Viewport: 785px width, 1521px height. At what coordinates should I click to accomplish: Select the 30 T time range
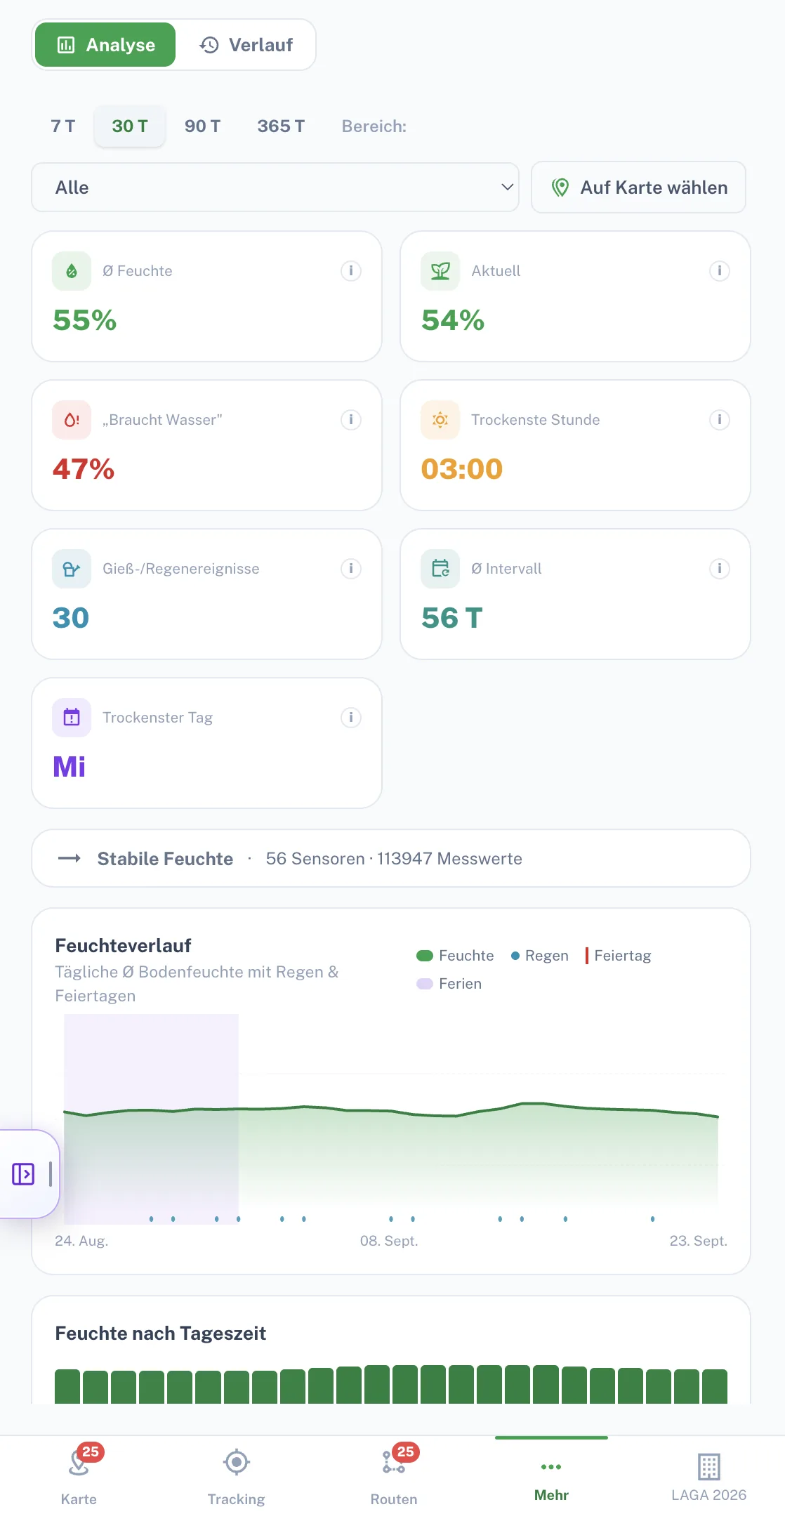click(130, 126)
